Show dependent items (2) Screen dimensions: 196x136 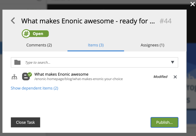coord(34,88)
